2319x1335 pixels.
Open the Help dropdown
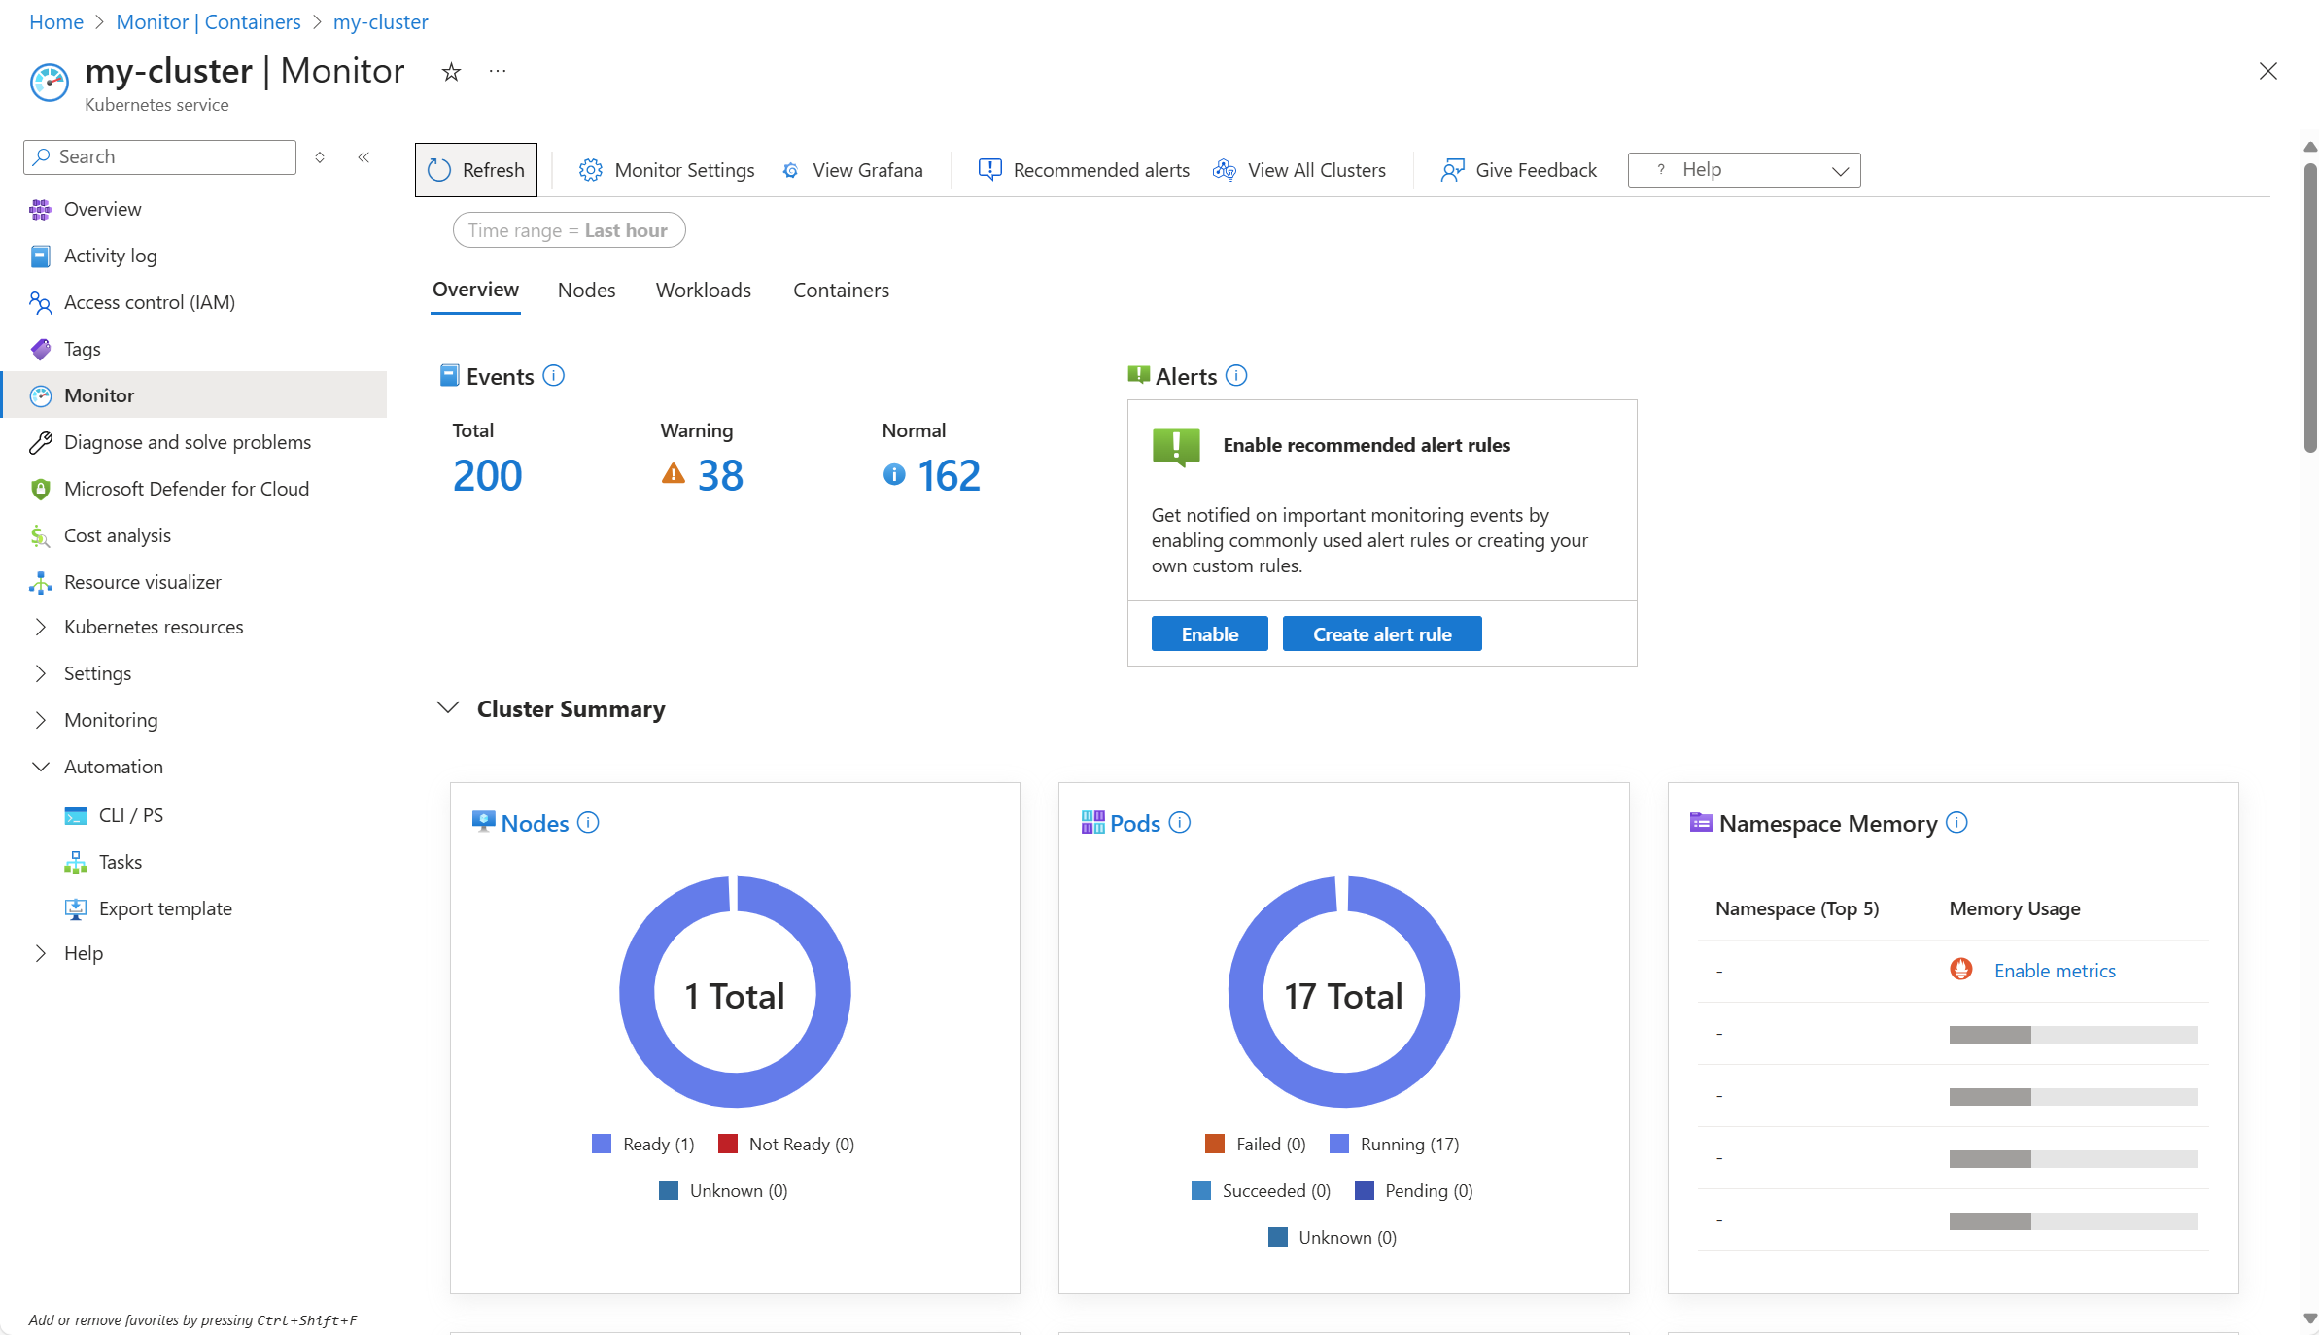pyautogui.click(x=1744, y=170)
